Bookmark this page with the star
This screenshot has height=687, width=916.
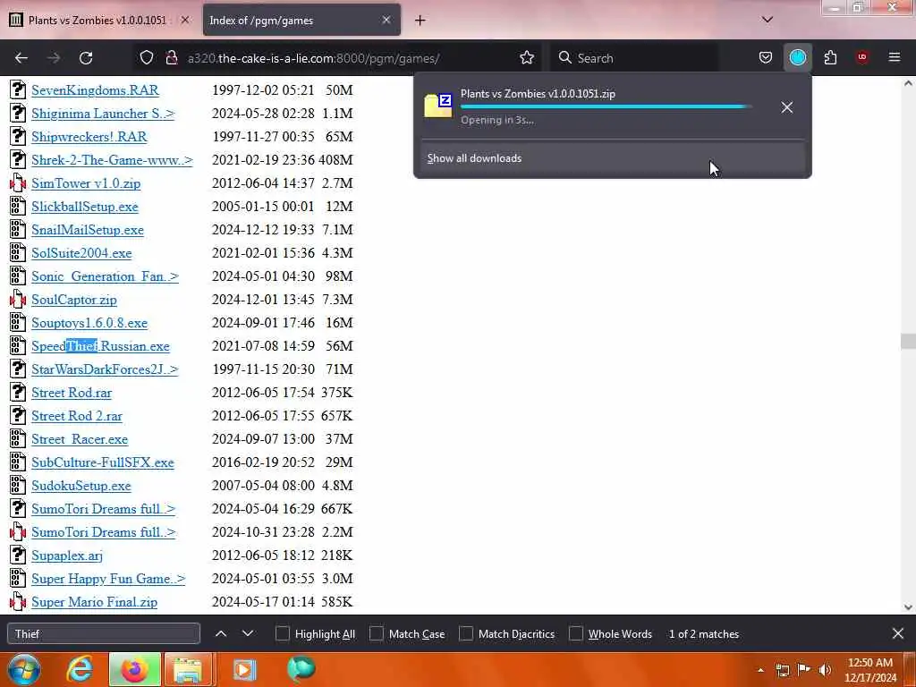pyautogui.click(x=526, y=58)
